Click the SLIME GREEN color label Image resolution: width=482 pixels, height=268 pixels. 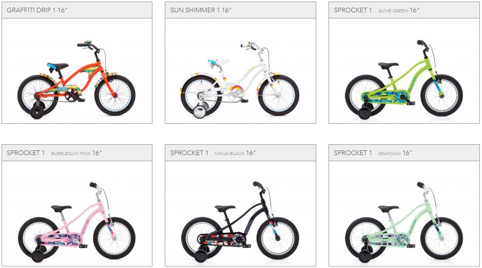pos(393,11)
